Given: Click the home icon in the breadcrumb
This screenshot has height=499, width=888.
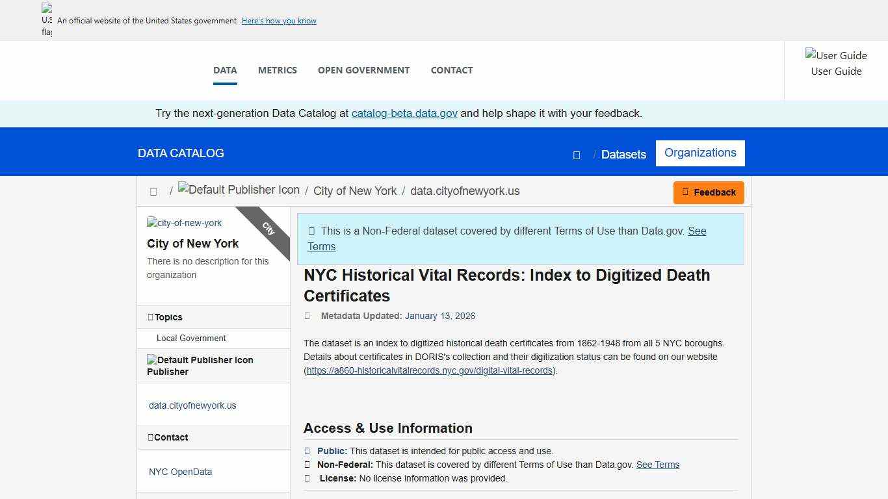Looking at the screenshot, I should coord(153,192).
